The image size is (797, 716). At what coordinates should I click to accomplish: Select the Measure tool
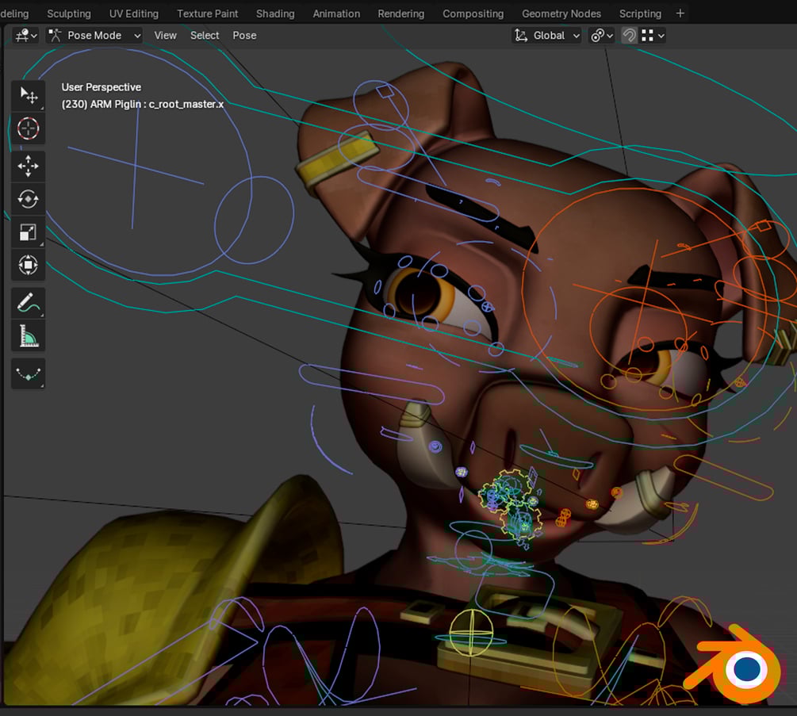click(x=29, y=336)
